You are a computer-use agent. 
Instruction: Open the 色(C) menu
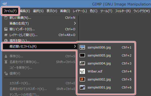click(94, 11)
